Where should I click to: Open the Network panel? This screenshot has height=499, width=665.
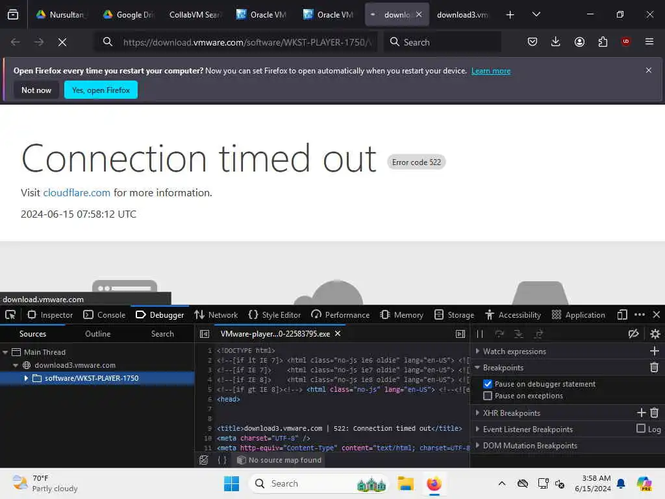216,315
